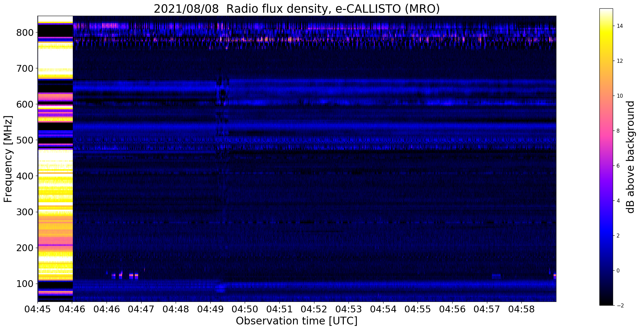Click the bright yellow calibration strip at the spectrogram start
The width and height of the screenshot is (640, 330).
pyautogui.click(x=55, y=159)
